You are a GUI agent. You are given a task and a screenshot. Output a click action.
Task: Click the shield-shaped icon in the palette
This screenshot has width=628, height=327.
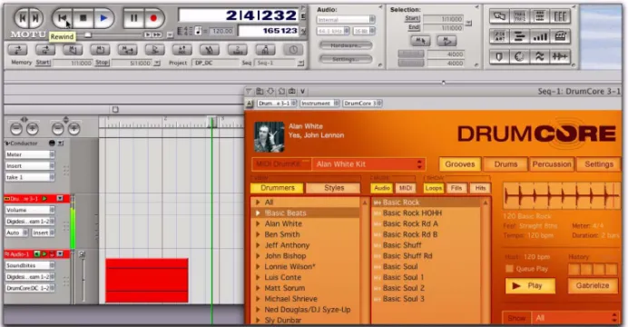[499, 57]
